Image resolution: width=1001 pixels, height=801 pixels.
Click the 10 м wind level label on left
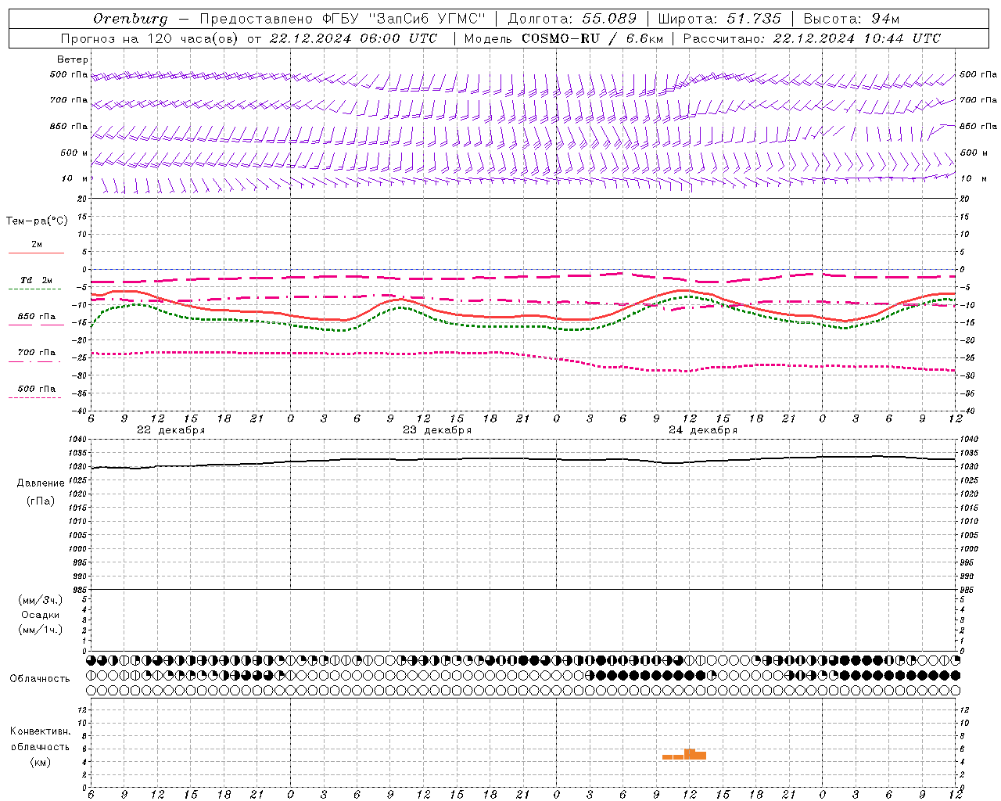pos(75,179)
